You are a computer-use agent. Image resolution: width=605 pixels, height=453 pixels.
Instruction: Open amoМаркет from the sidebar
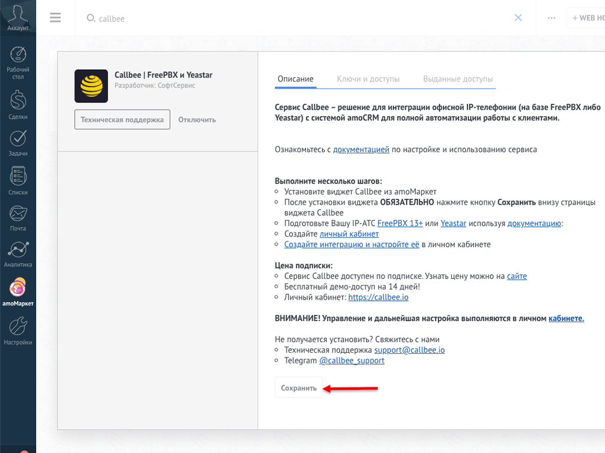pyautogui.click(x=18, y=289)
